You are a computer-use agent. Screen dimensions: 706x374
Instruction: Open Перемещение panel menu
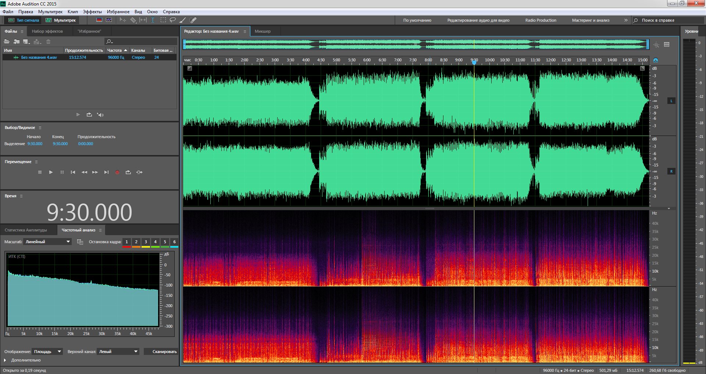click(36, 162)
